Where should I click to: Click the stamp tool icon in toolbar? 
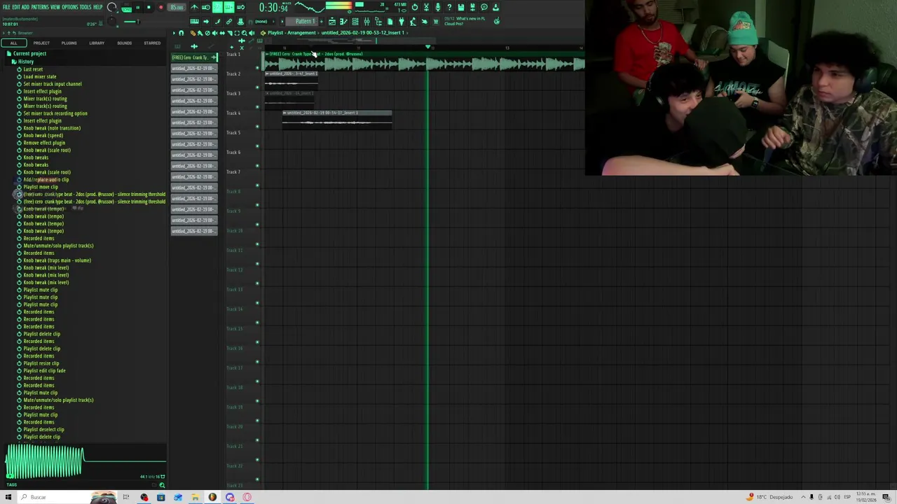click(240, 21)
